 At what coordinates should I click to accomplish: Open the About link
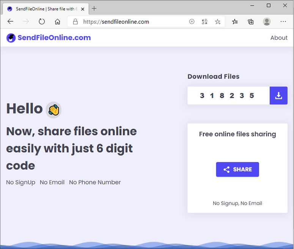coord(279,38)
